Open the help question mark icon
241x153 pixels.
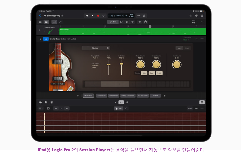[x=196, y=16]
